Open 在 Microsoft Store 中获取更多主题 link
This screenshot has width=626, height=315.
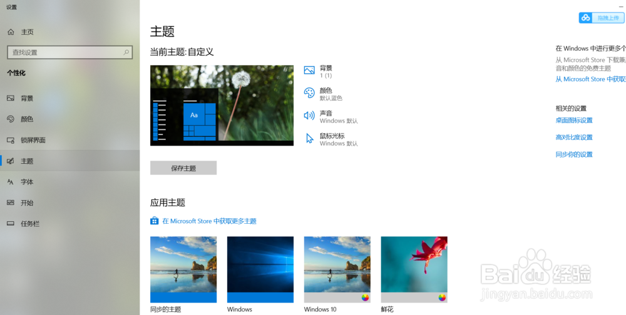click(x=209, y=221)
